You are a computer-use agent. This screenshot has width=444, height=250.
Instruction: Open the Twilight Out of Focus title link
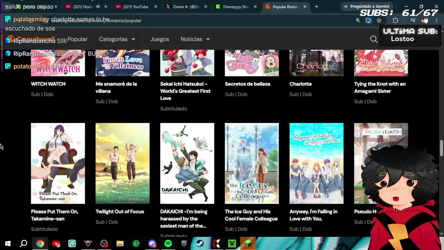tap(120, 211)
